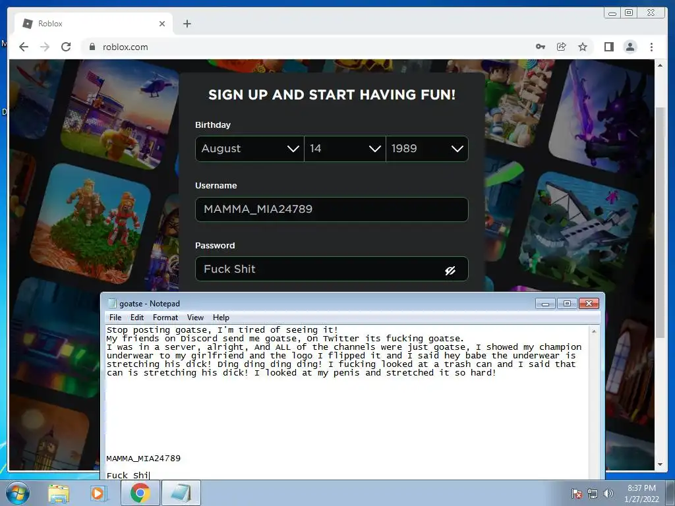This screenshot has width=675, height=506.
Task: Click Notepad scrollbar up arrow
Action: point(594,331)
